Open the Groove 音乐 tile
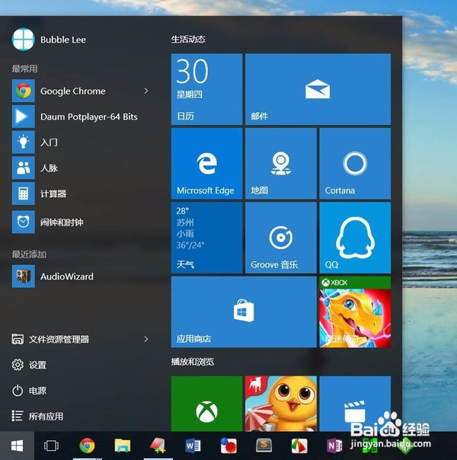The image size is (457, 460). tap(281, 238)
